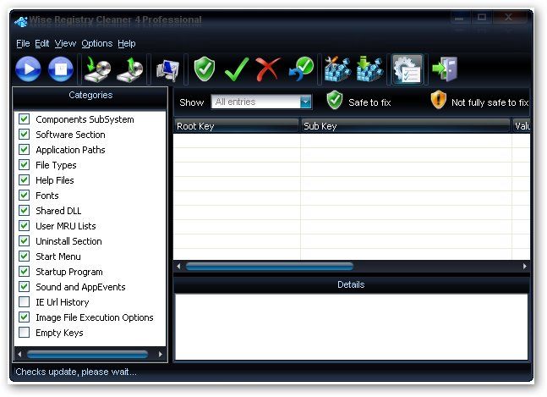
Task: Open the Help menu
Action: tap(127, 43)
